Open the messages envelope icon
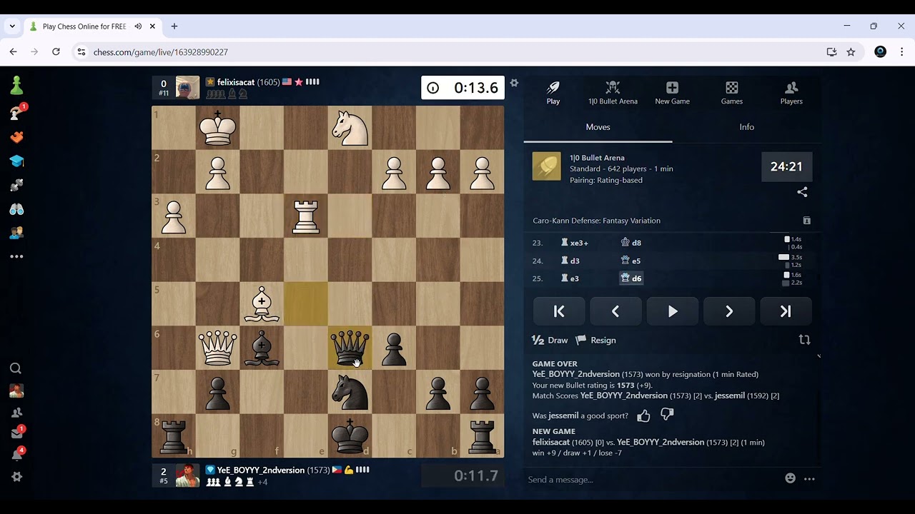The width and height of the screenshot is (915, 514). click(16, 433)
